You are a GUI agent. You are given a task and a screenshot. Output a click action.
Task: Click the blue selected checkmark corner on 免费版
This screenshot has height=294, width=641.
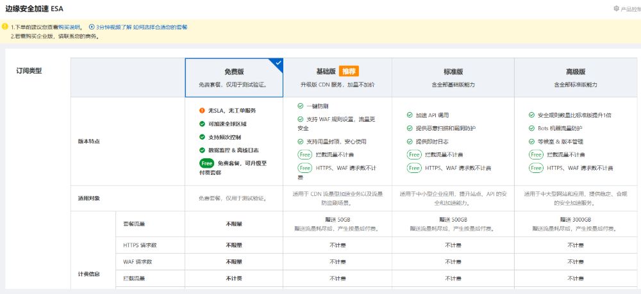pyautogui.click(x=278, y=63)
